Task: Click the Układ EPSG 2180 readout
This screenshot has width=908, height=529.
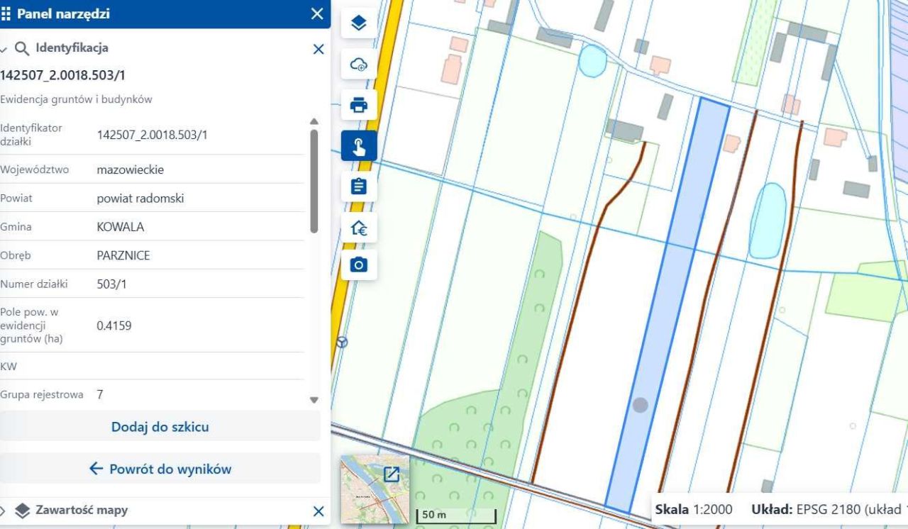Action: [x=829, y=509]
